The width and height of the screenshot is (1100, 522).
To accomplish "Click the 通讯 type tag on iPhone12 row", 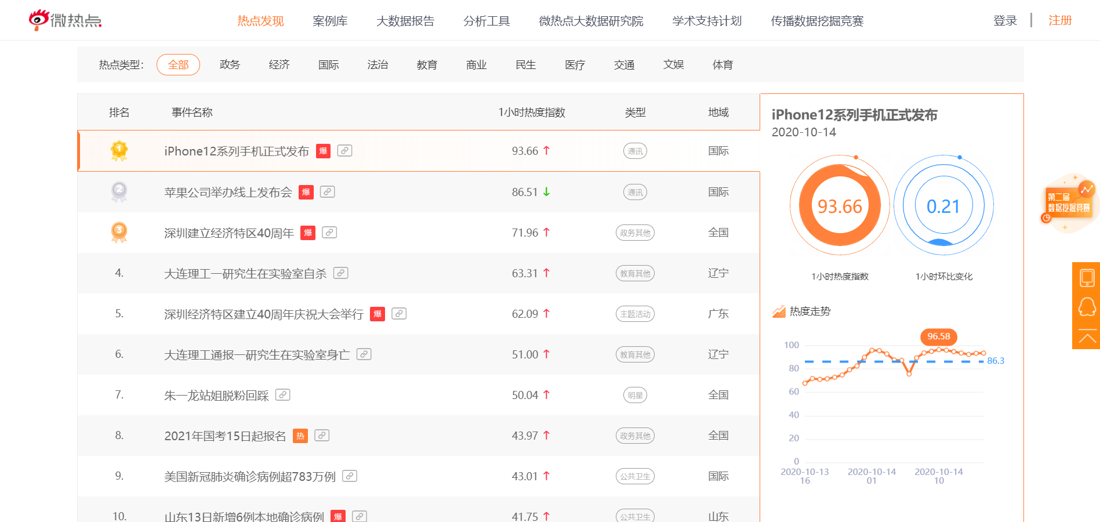I will pos(635,151).
